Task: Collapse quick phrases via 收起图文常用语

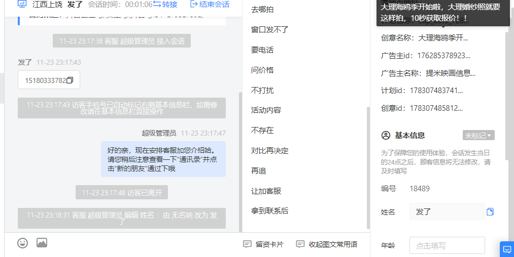Action: coord(326,244)
